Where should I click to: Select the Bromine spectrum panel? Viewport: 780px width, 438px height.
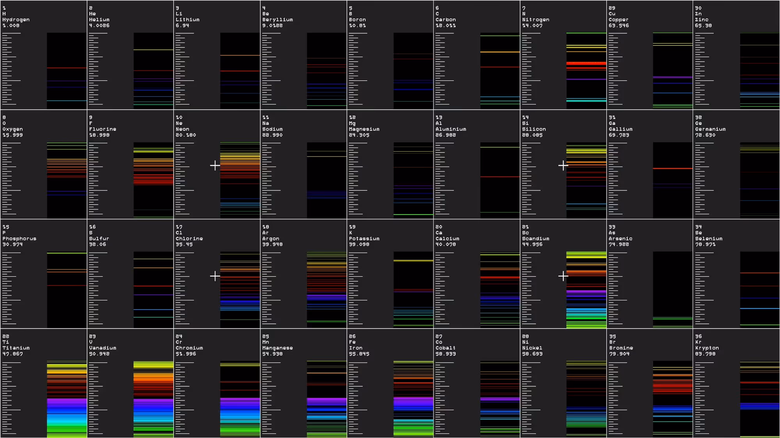tap(673, 399)
